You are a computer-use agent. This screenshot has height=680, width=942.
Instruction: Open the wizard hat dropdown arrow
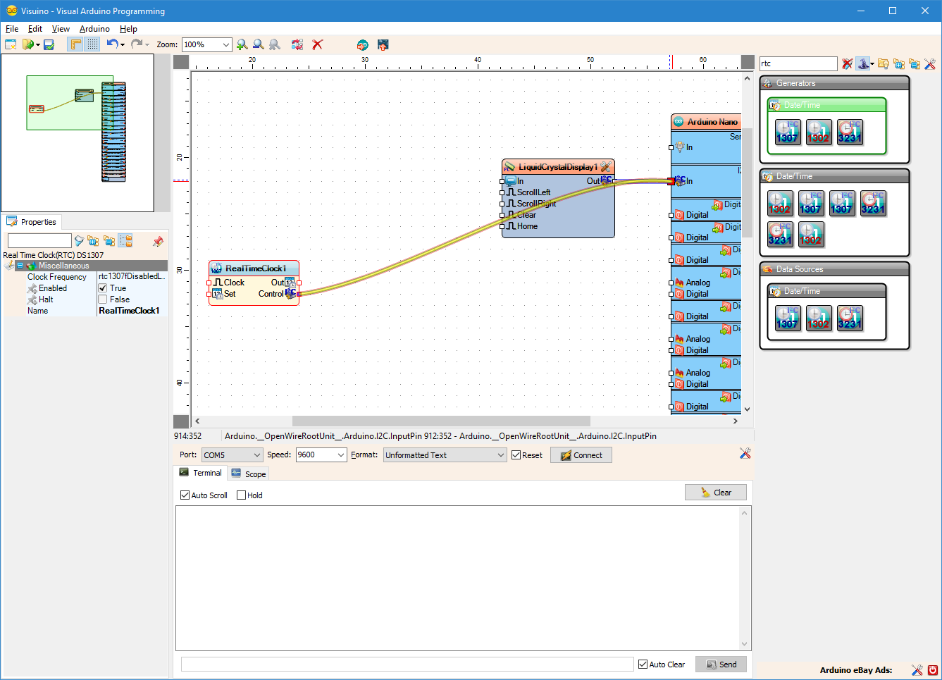click(872, 64)
